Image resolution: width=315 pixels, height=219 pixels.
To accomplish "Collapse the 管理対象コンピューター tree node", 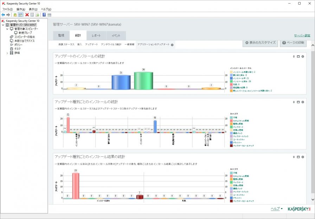I will (x=7, y=29).
